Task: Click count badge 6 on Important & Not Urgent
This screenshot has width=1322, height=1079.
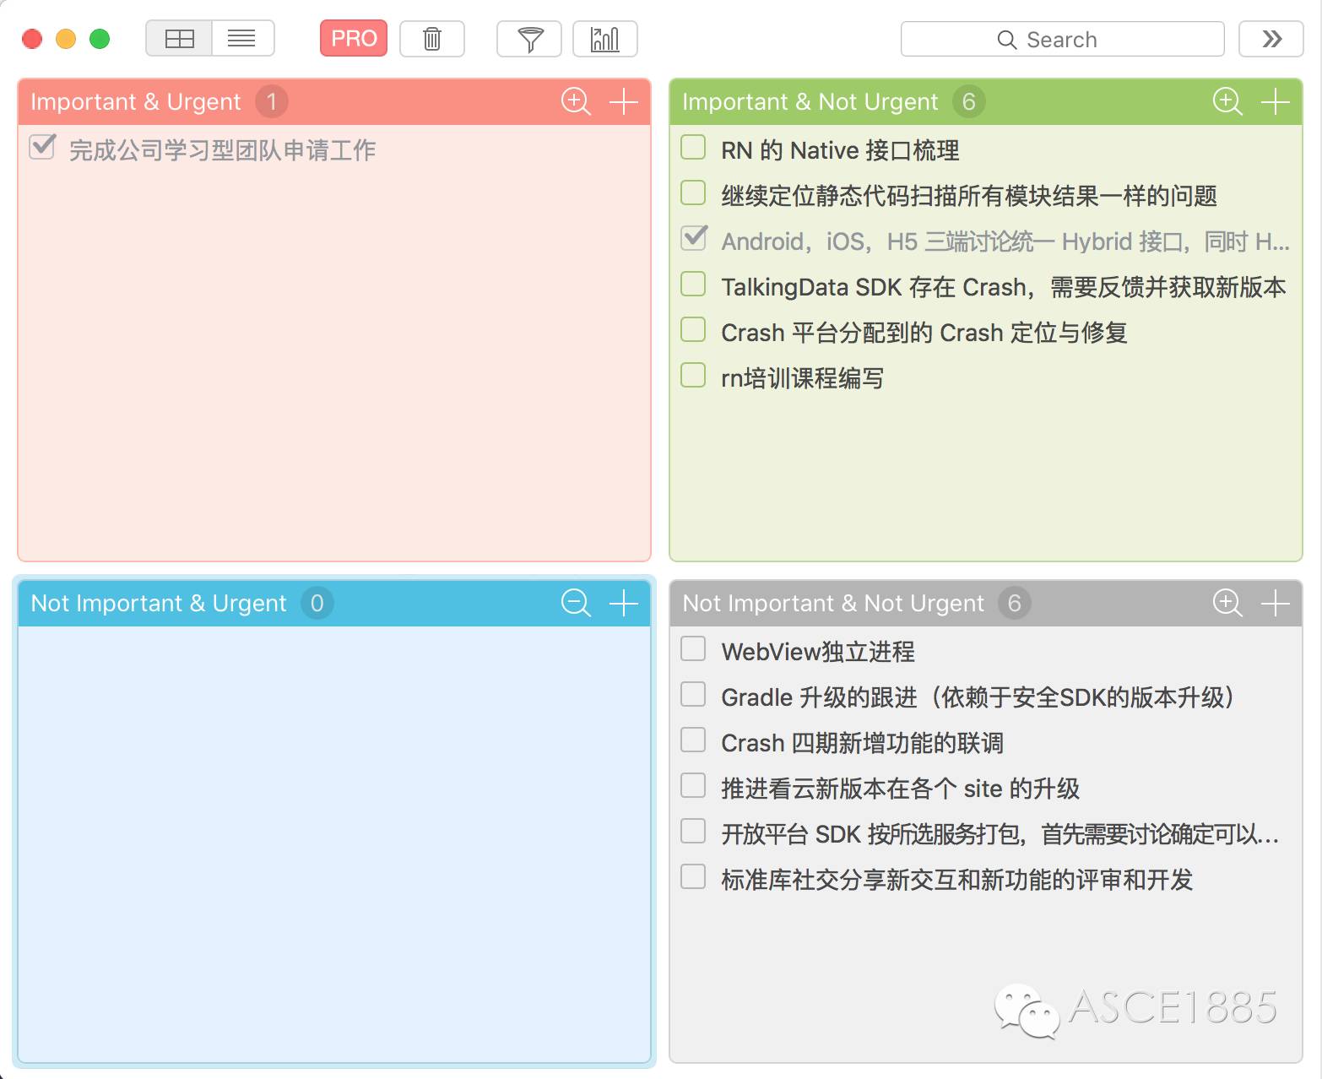Action: tap(969, 102)
